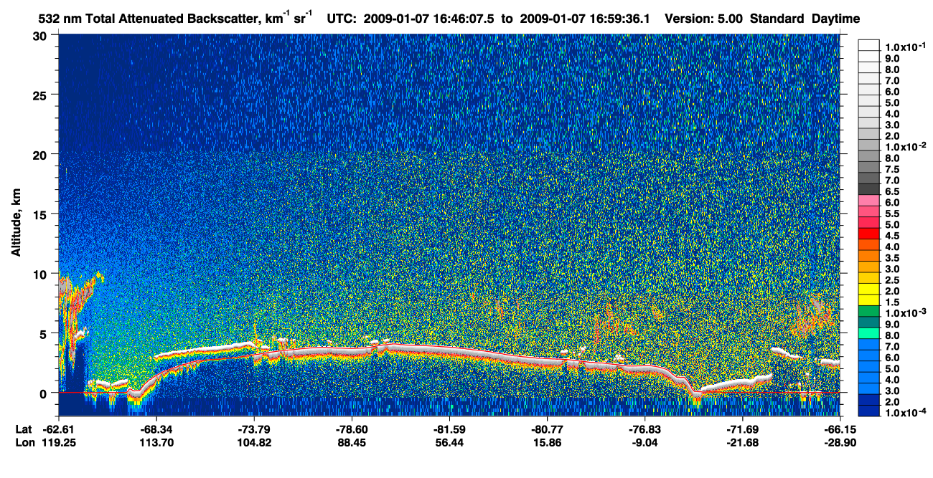Click the white swatch beside 1.0x10⁻¹
This screenshot has width=933, height=478.
pyautogui.click(x=869, y=47)
